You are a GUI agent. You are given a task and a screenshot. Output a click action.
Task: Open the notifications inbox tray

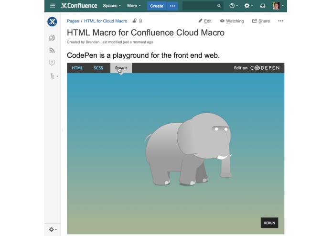pyautogui.click(x=263, y=6)
